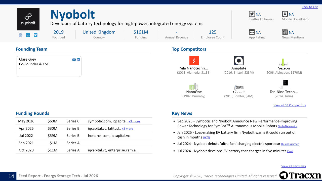Show +2 more investors for Apr 2025 round

127,129
